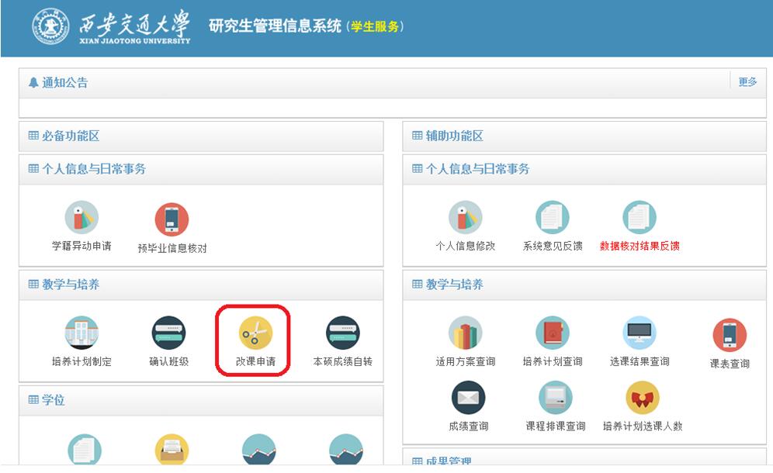This screenshot has width=773, height=473.
Task: Select the 辅助功能区 section header
Action: tap(454, 136)
